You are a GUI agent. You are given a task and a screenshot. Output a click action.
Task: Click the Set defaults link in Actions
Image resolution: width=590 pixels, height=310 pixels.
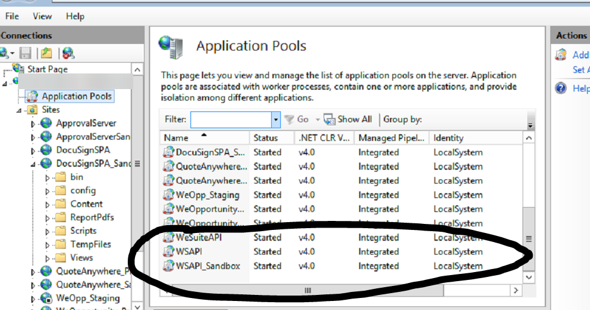click(x=581, y=70)
